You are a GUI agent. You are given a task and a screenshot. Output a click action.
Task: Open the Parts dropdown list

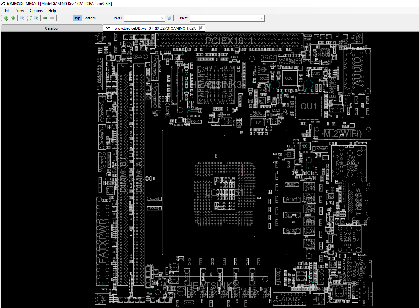162,18
